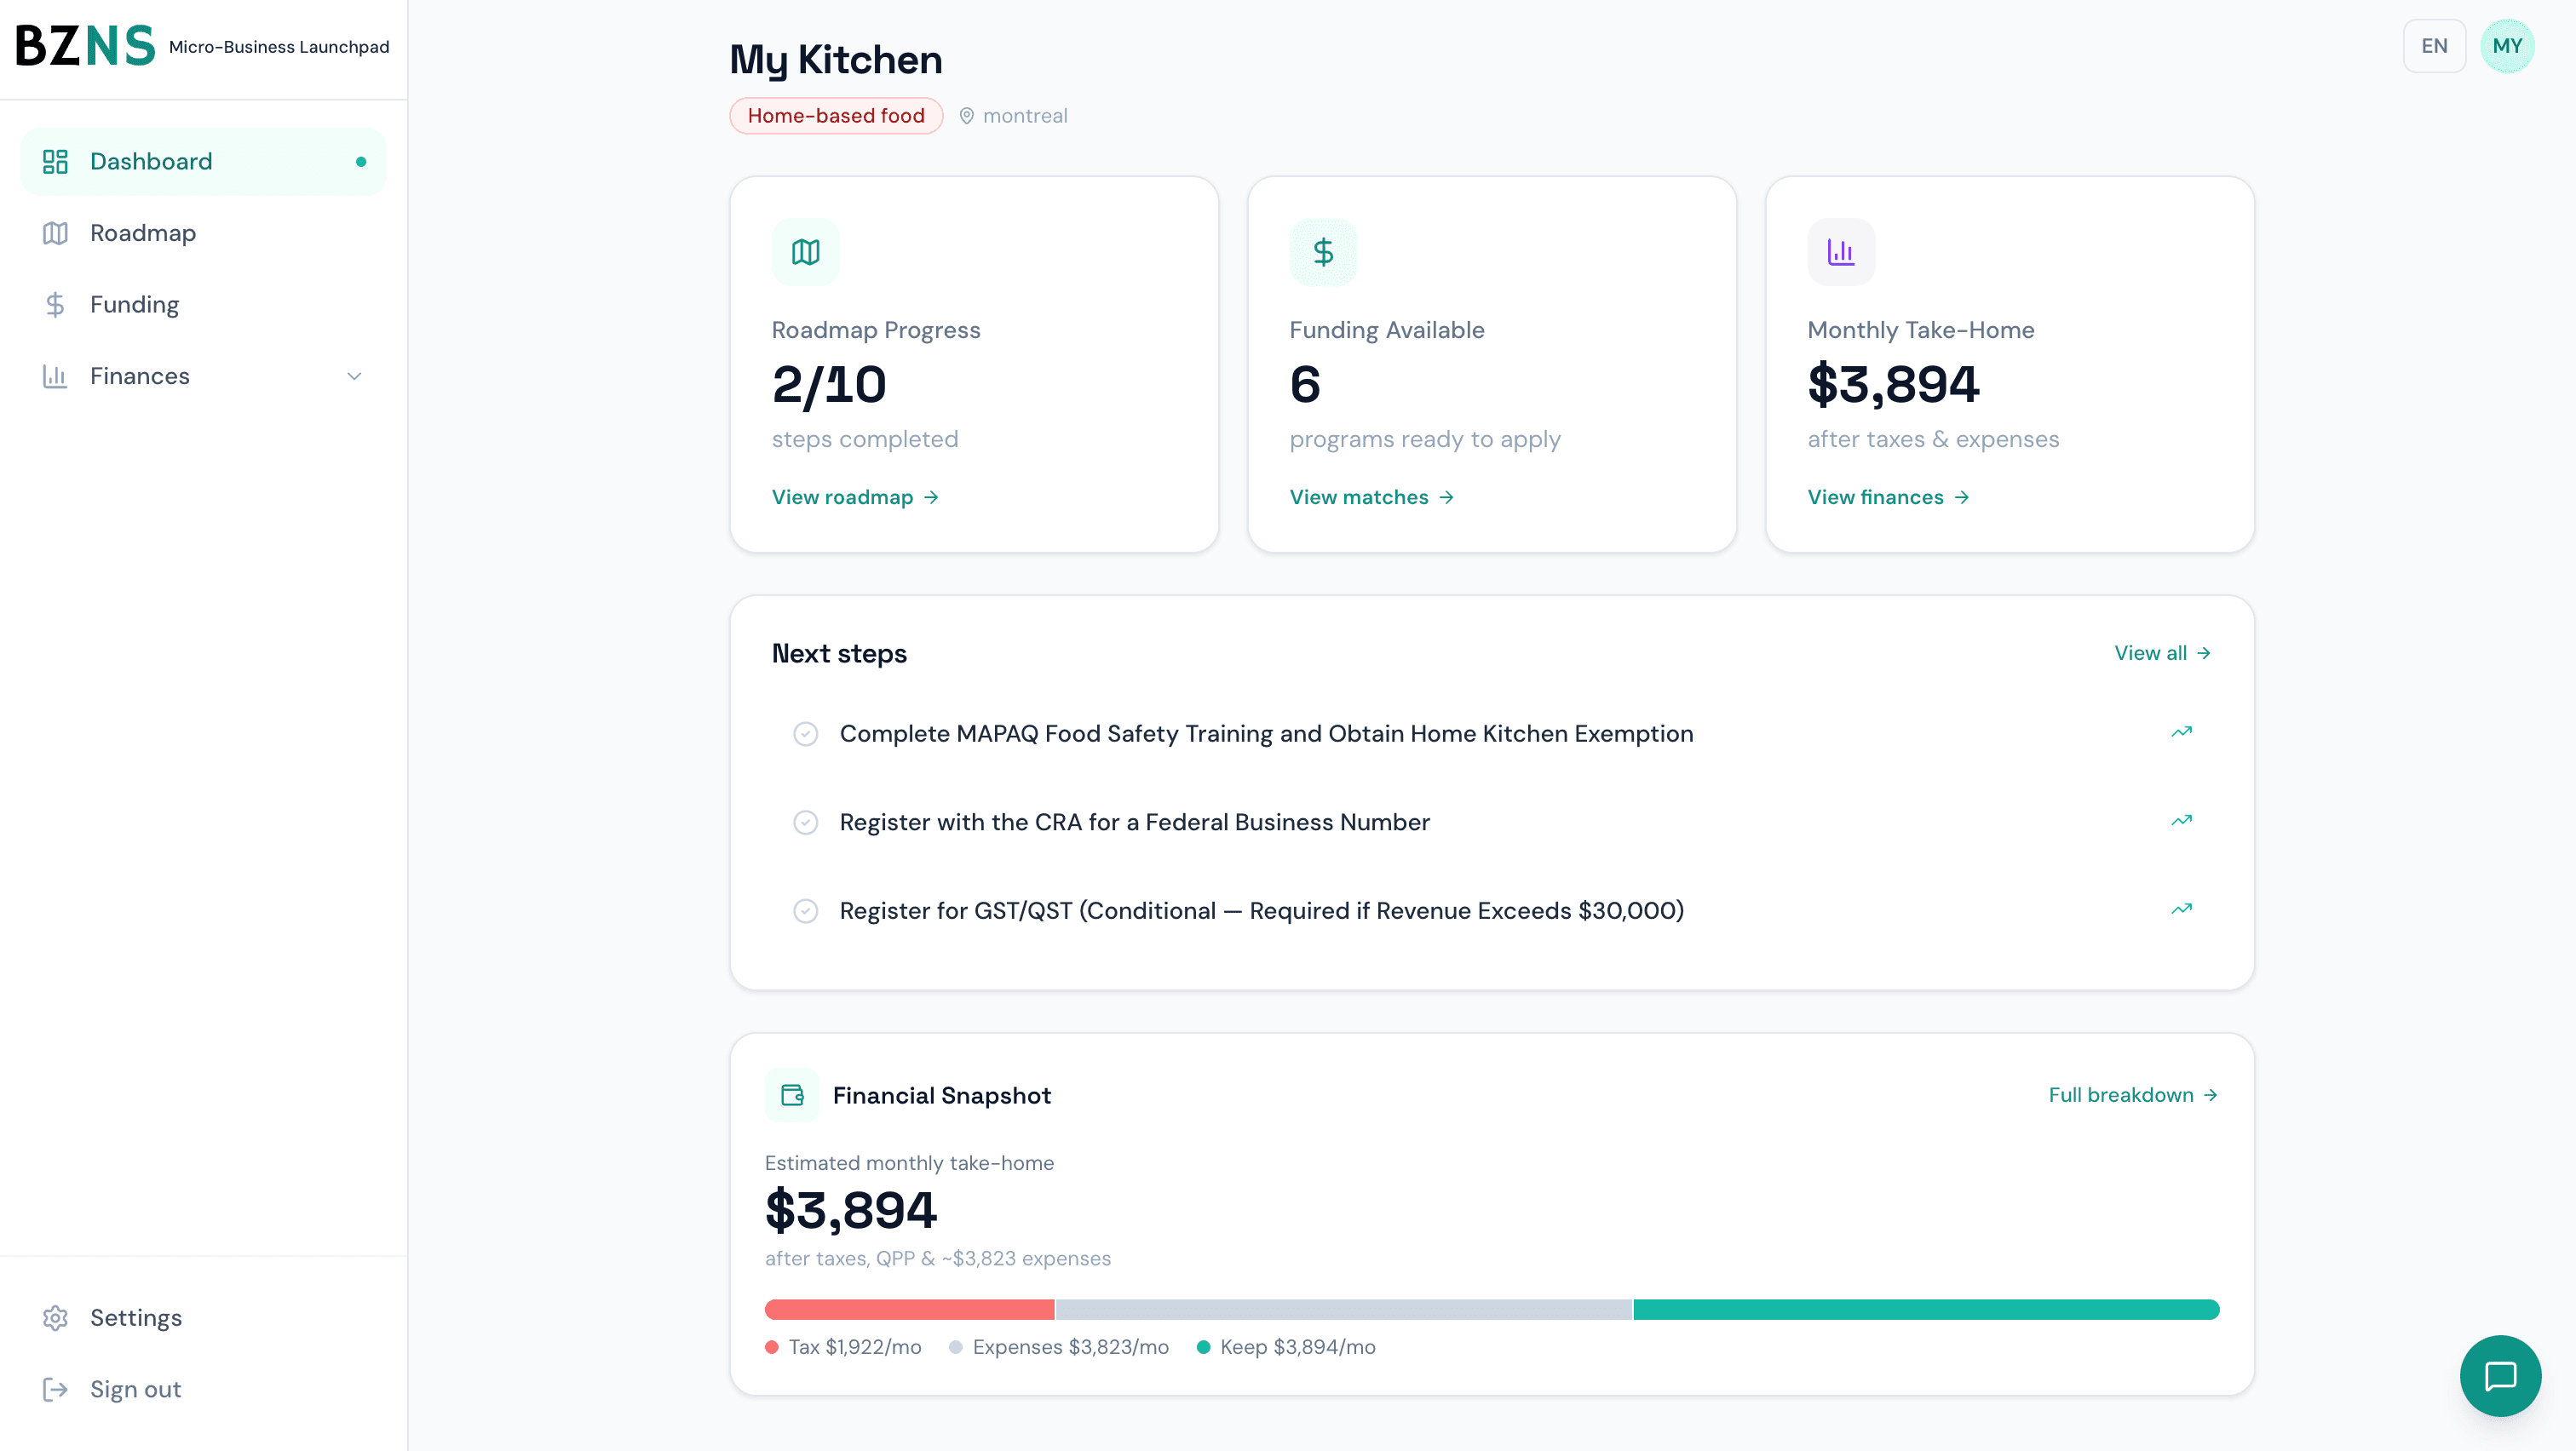Viewport: 2576px width, 1451px height.
Task: Open the Full breakdown link
Action: point(2134,1094)
